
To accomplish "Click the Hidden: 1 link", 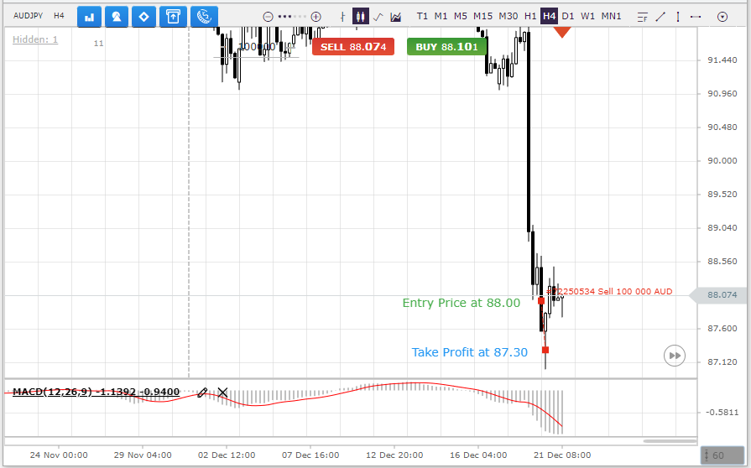I will point(35,39).
